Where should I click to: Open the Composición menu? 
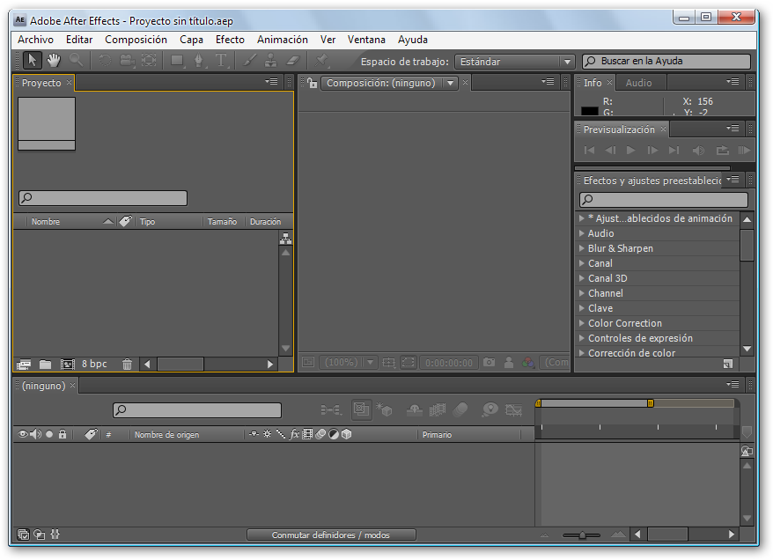136,40
